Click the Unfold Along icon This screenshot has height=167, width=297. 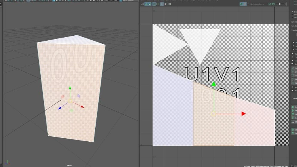click(x=293, y=75)
